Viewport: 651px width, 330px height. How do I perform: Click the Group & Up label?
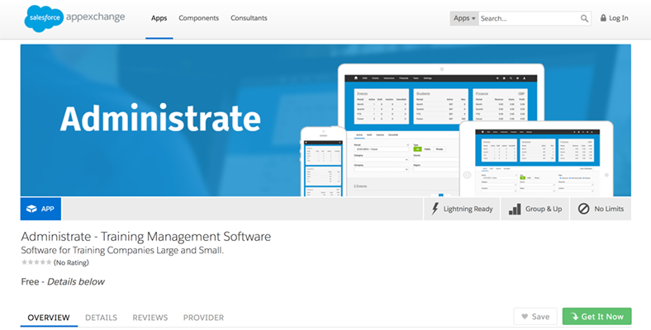pos(544,209)
